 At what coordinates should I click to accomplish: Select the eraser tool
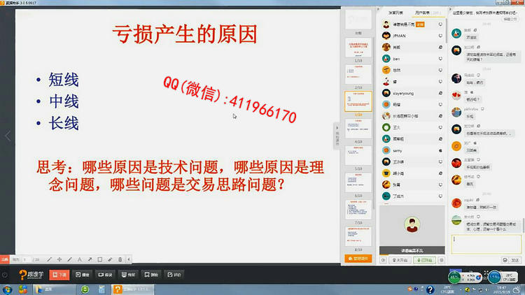tap(110, 259)
